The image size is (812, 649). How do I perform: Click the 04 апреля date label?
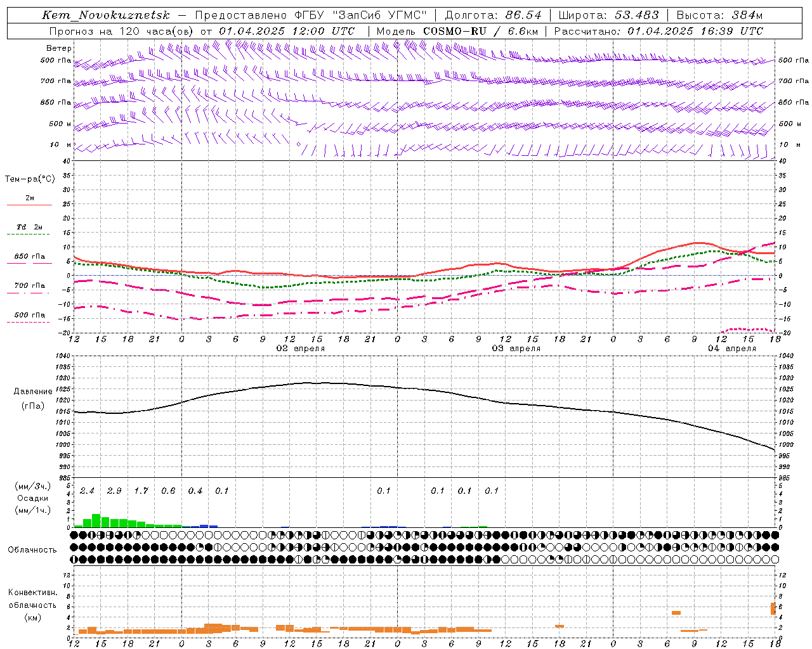[x=731, y=349]
